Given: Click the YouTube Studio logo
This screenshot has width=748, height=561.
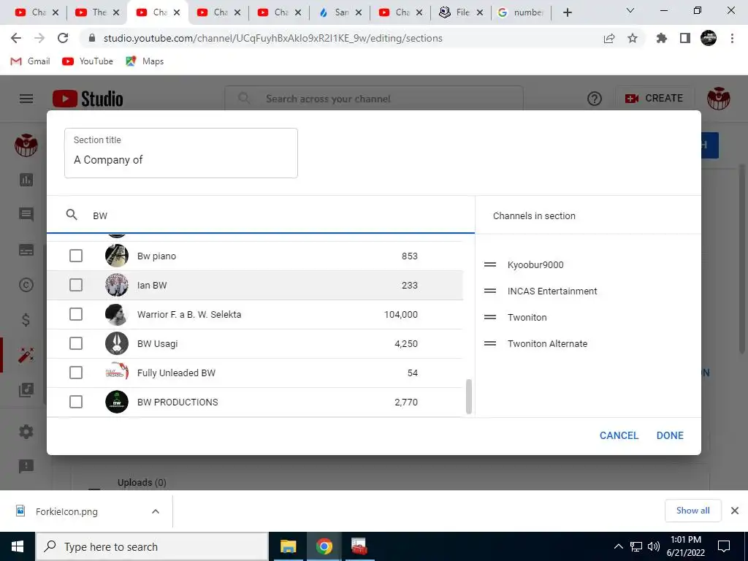Looking at the screenshot, I should tap(88, 99).
